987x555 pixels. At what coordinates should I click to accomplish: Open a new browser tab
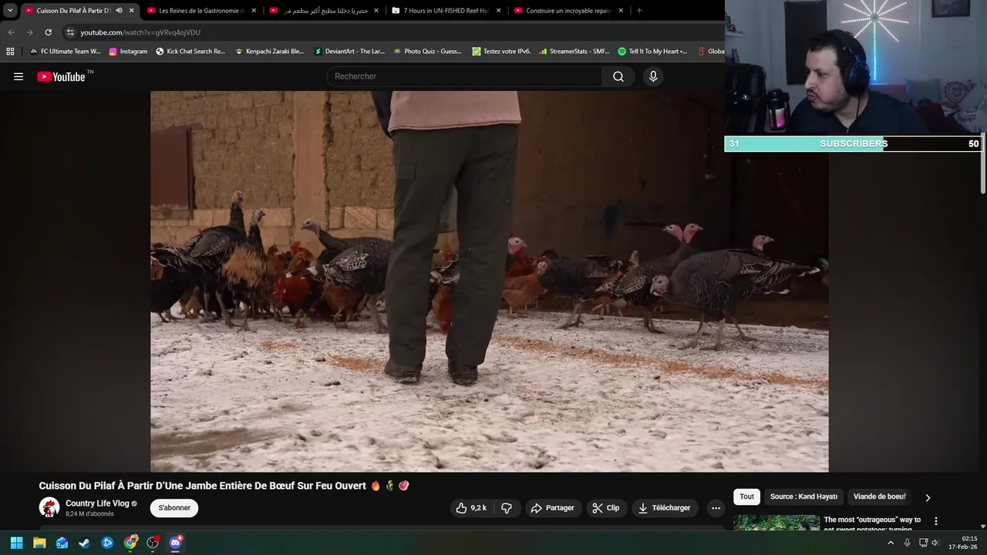click(x=639, y=11)
